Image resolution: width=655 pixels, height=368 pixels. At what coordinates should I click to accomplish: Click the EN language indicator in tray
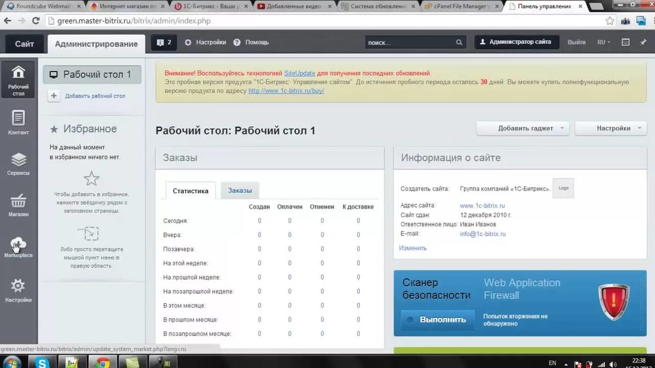point(552,363)
